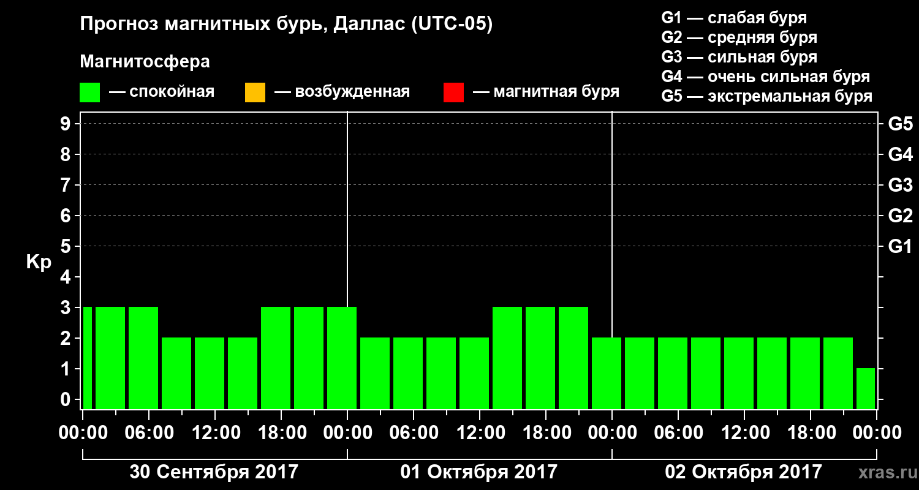The image size is (919, 490).
Task: Click the '30 Сентября 2017' date label
Action: (x=214, y=472)
